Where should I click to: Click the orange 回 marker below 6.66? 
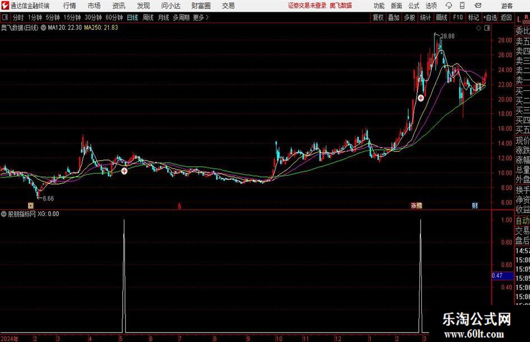click(31, 205)
